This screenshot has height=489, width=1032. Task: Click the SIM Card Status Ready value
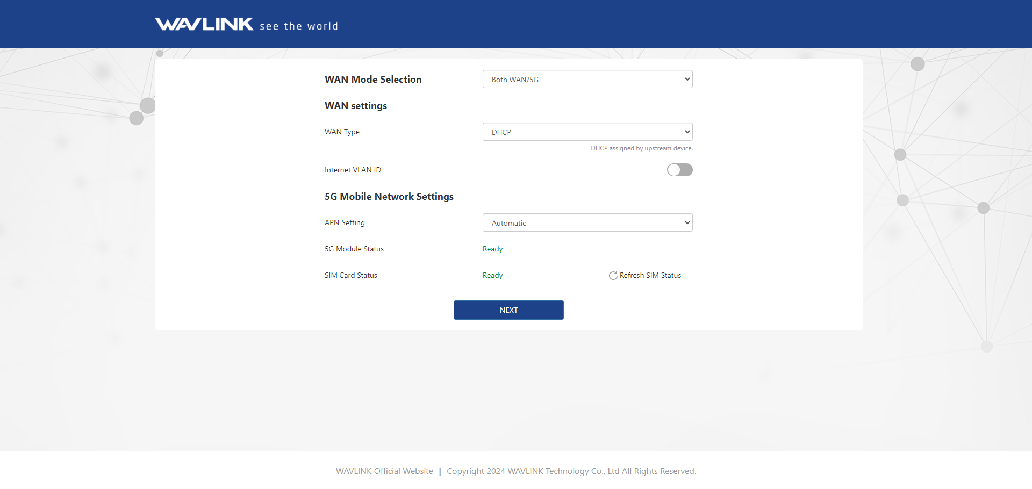pos(492,275)
